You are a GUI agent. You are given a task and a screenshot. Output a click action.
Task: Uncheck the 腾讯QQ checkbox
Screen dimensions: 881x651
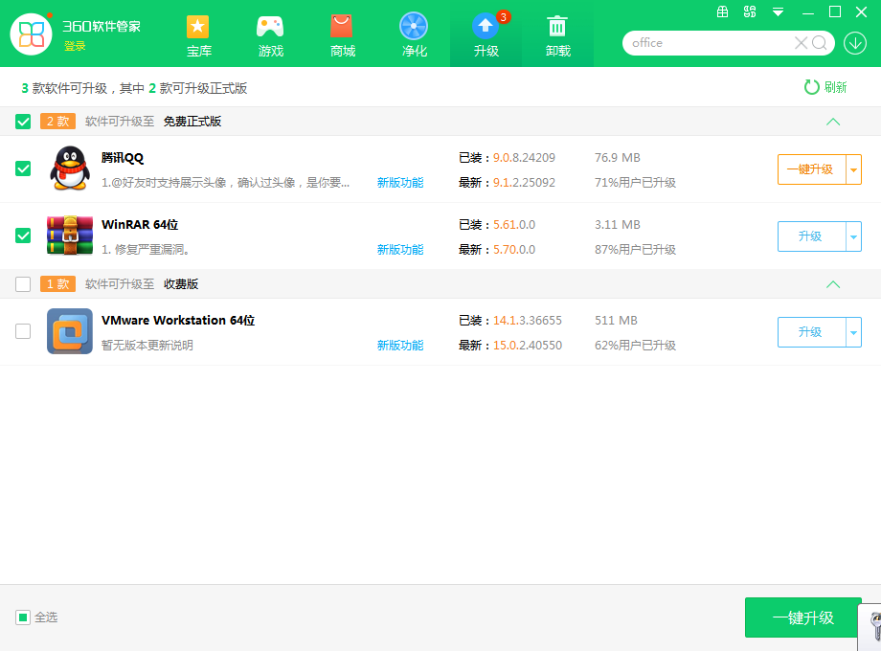[23, 168]
